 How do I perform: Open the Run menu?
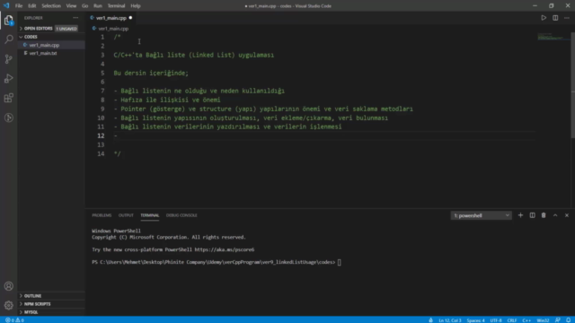(x=98, y=6)
